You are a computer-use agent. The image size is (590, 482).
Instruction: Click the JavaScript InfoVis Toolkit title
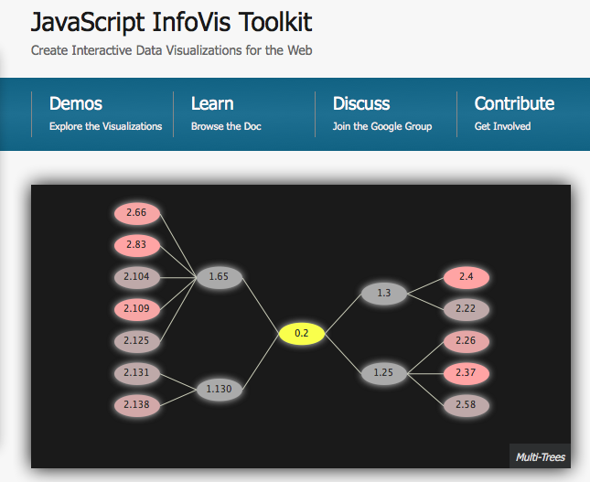pos(171,22)
